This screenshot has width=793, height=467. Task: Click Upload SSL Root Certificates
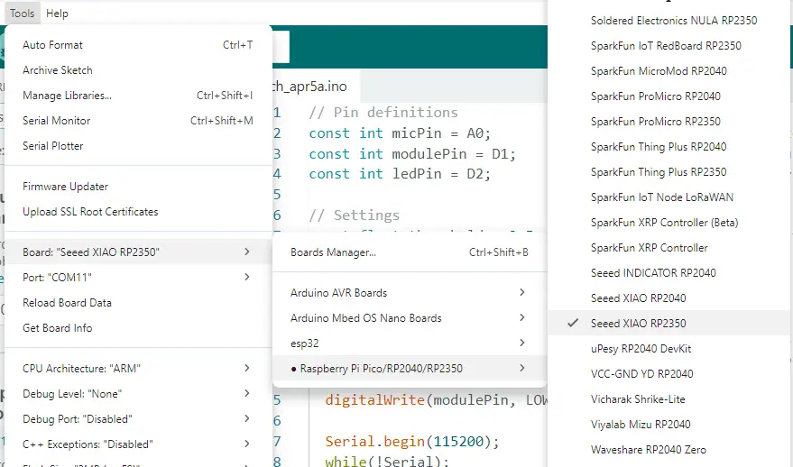[90, 212]
